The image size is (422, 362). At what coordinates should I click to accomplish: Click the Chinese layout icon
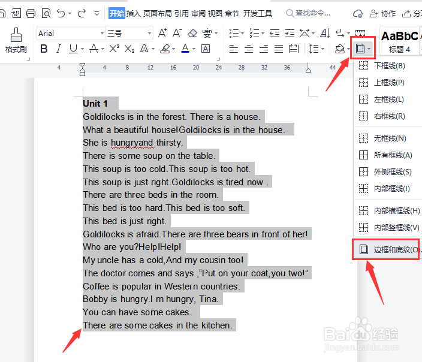(305, 34)
